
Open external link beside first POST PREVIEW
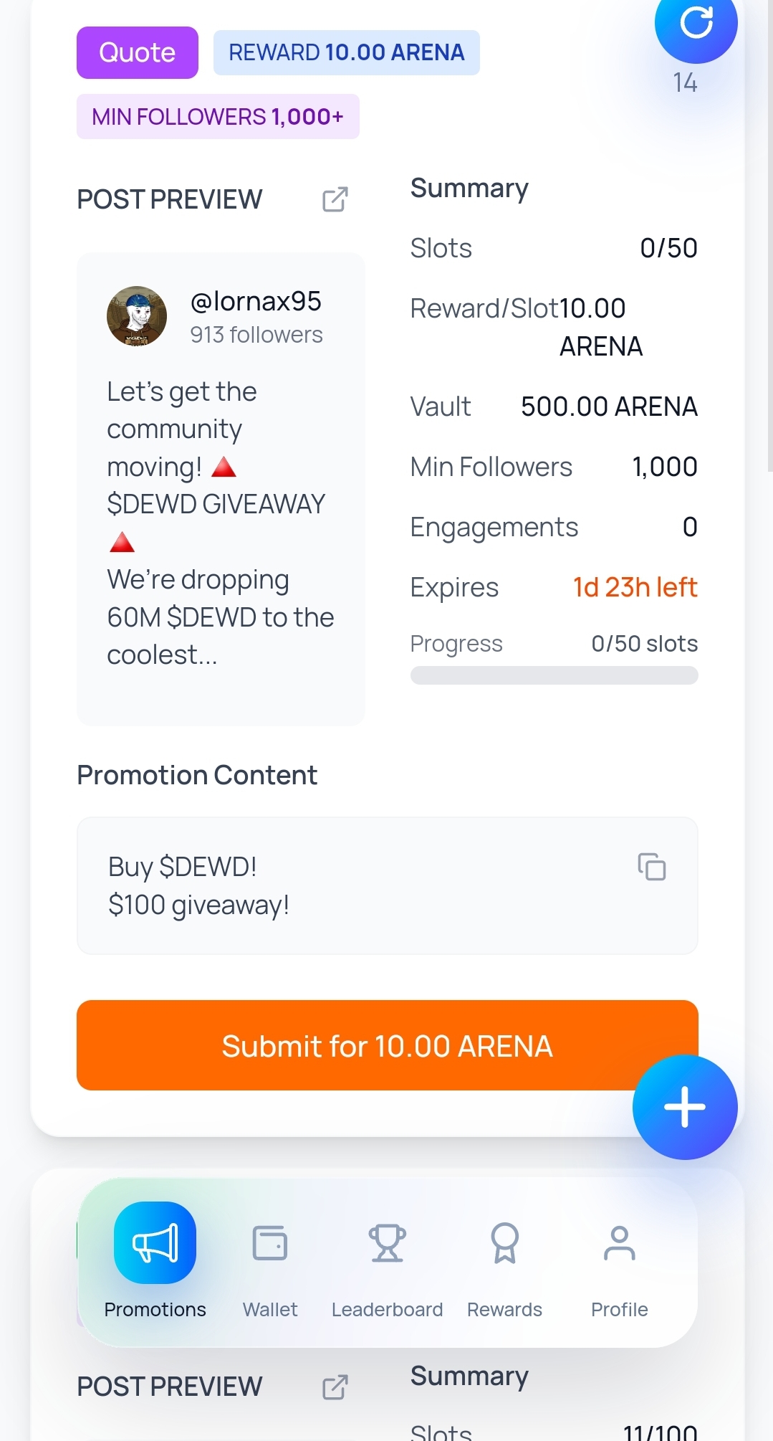(335, 199)
